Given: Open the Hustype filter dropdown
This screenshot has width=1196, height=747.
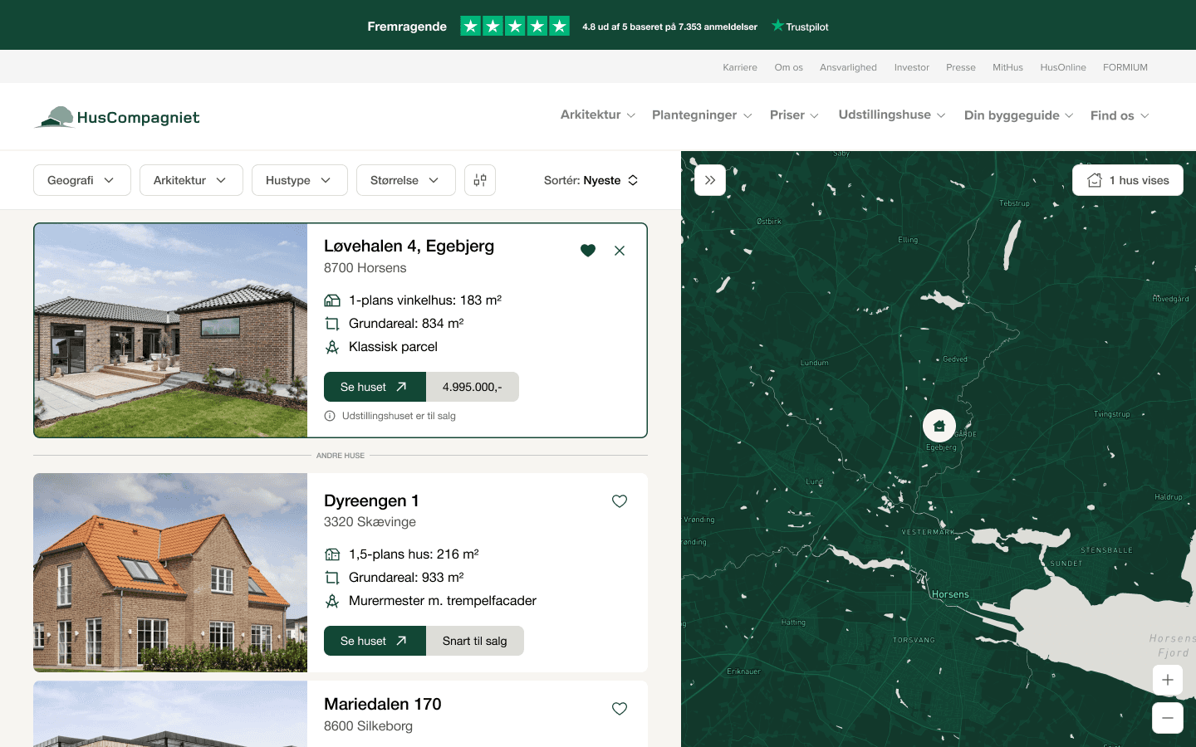Looking at the screenshot, I should 300,180.
